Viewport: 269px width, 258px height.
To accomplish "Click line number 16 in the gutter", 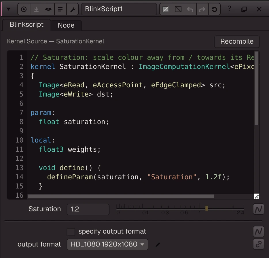I will pyautogui.click(x=19, y=195).
